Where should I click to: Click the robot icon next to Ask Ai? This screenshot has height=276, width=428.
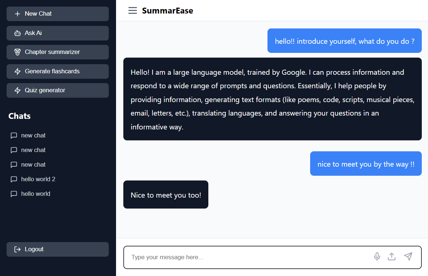coord(18,33)
